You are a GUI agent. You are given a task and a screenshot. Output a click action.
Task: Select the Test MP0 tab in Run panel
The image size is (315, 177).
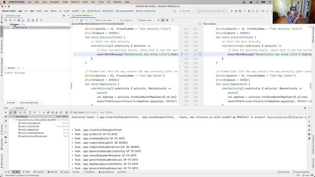[x=19, y=108]
